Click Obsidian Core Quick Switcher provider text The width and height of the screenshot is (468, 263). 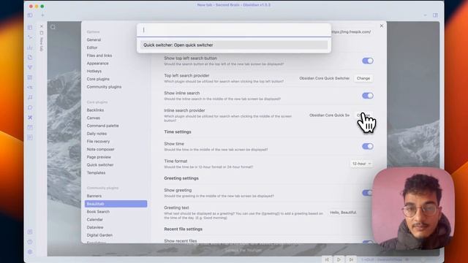coord(325,78)
